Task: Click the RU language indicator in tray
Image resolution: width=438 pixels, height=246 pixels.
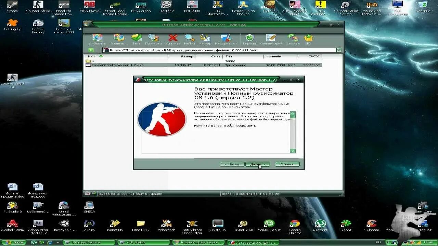Action: click(378, 242)
